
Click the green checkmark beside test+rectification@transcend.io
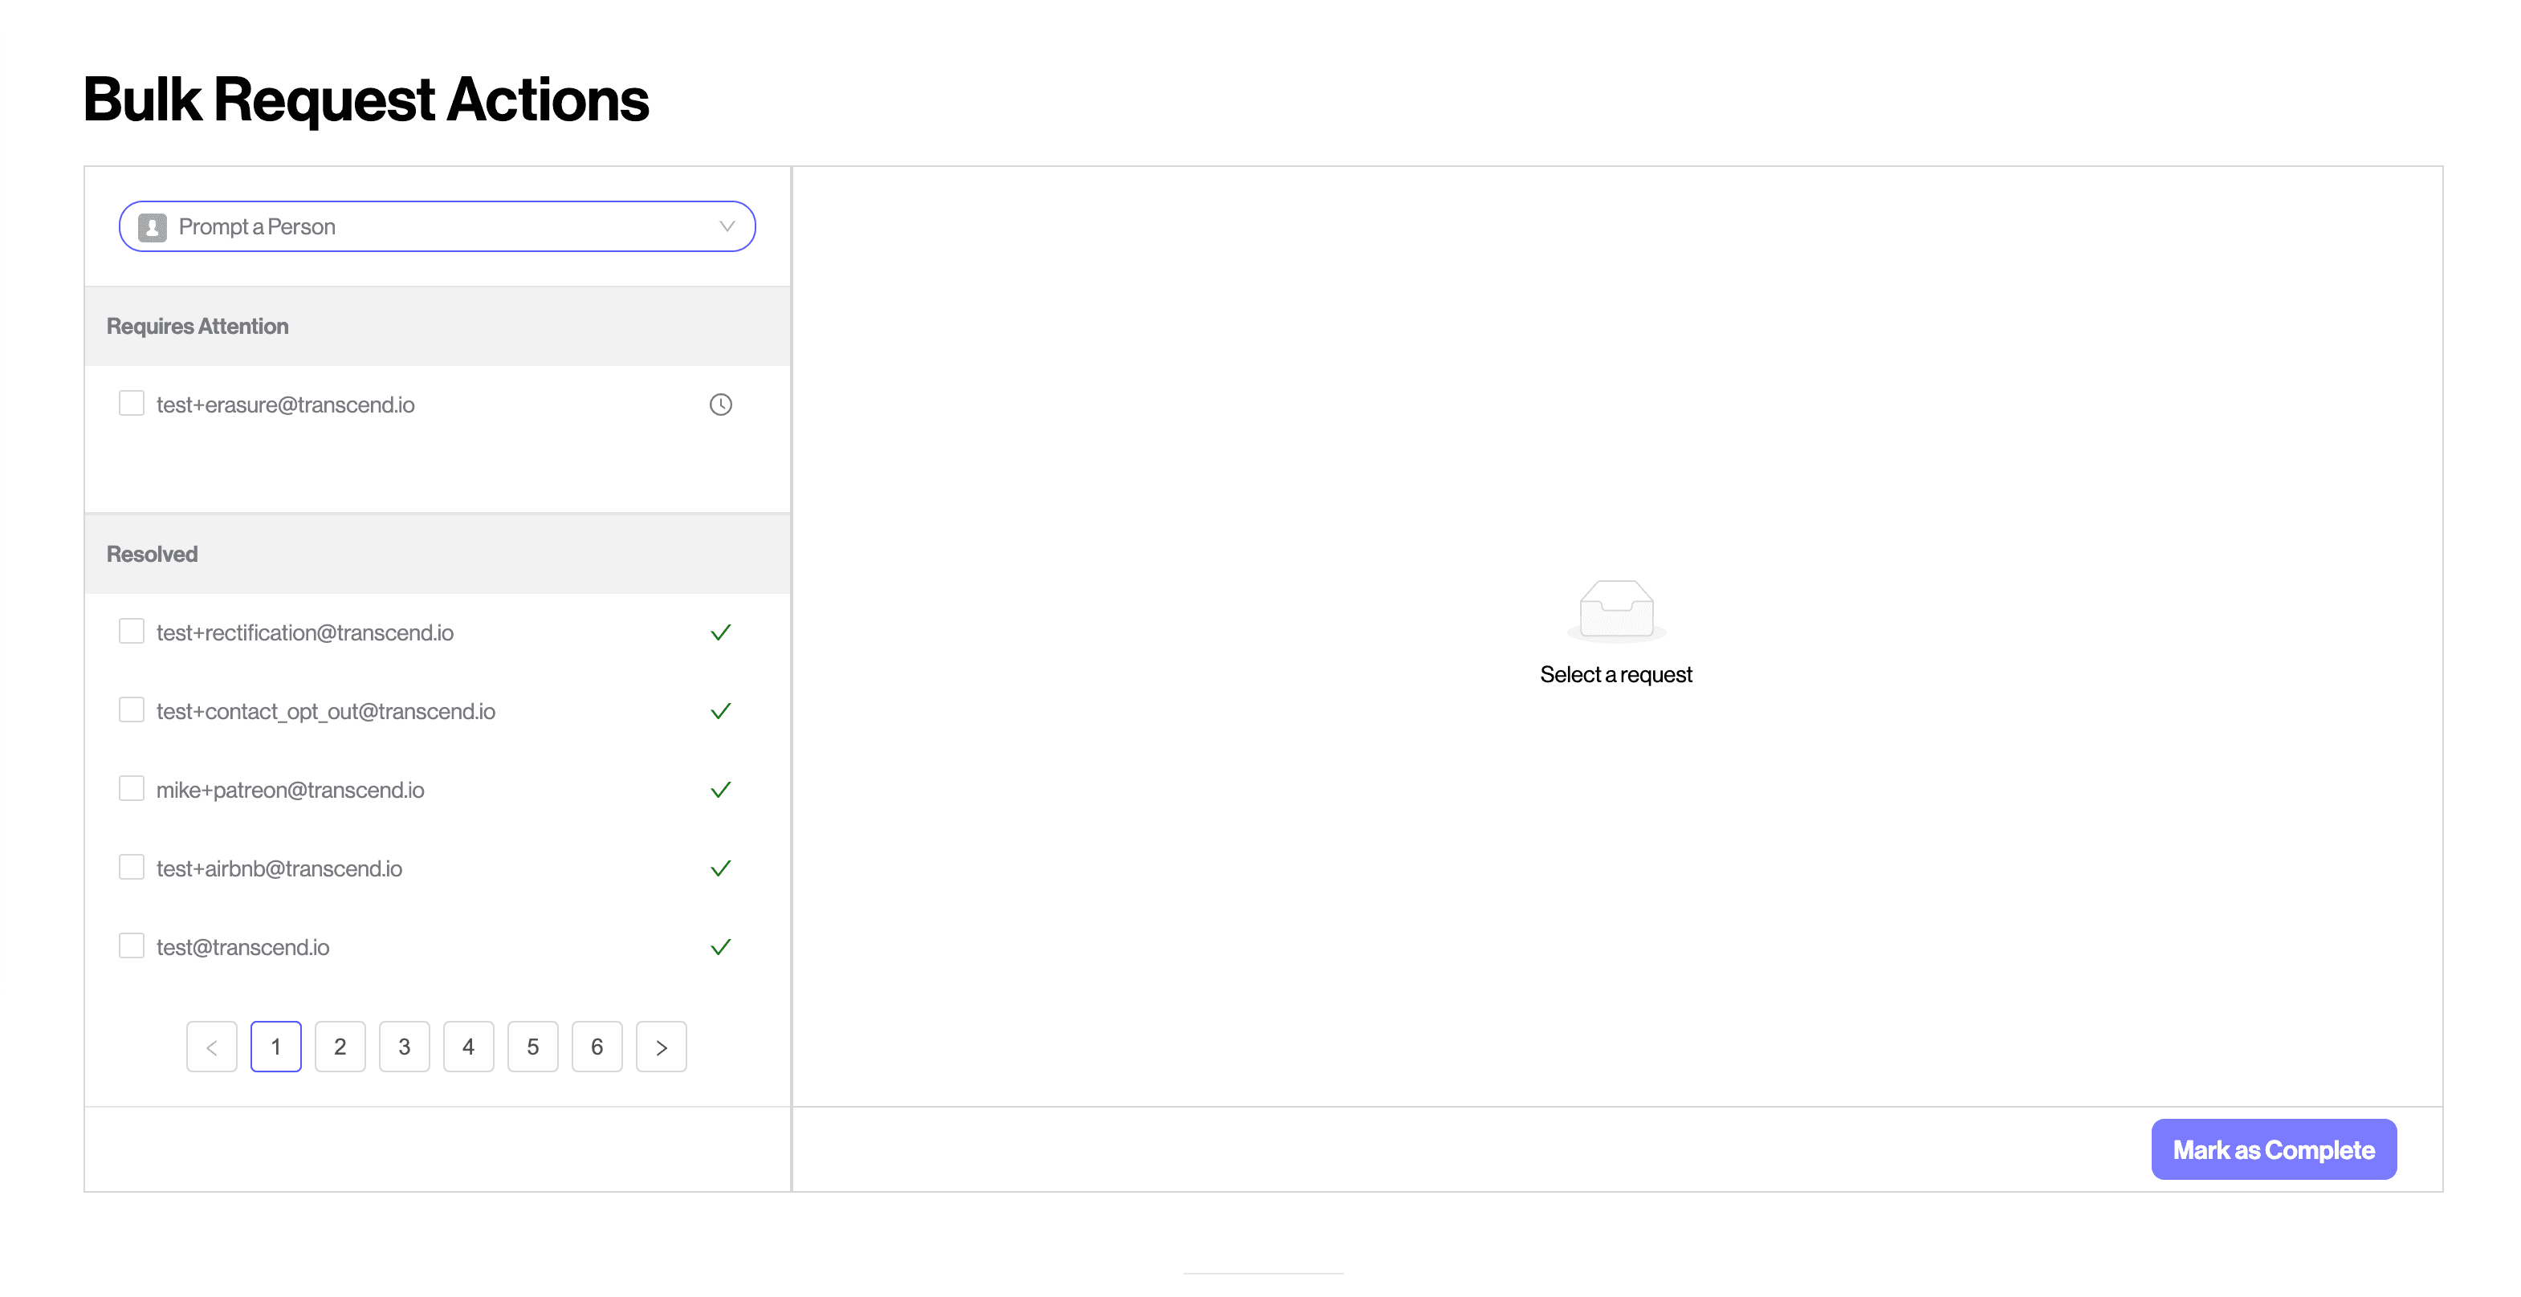click(x=720, y=633)
